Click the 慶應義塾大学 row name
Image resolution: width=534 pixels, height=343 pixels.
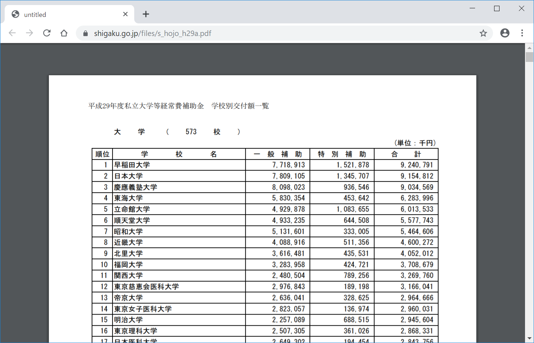tap(135, 187)
